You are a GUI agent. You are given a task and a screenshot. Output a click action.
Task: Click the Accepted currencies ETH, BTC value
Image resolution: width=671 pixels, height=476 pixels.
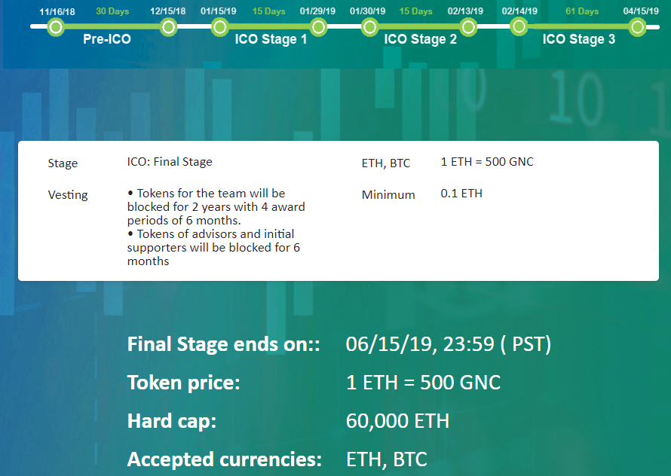387,459
